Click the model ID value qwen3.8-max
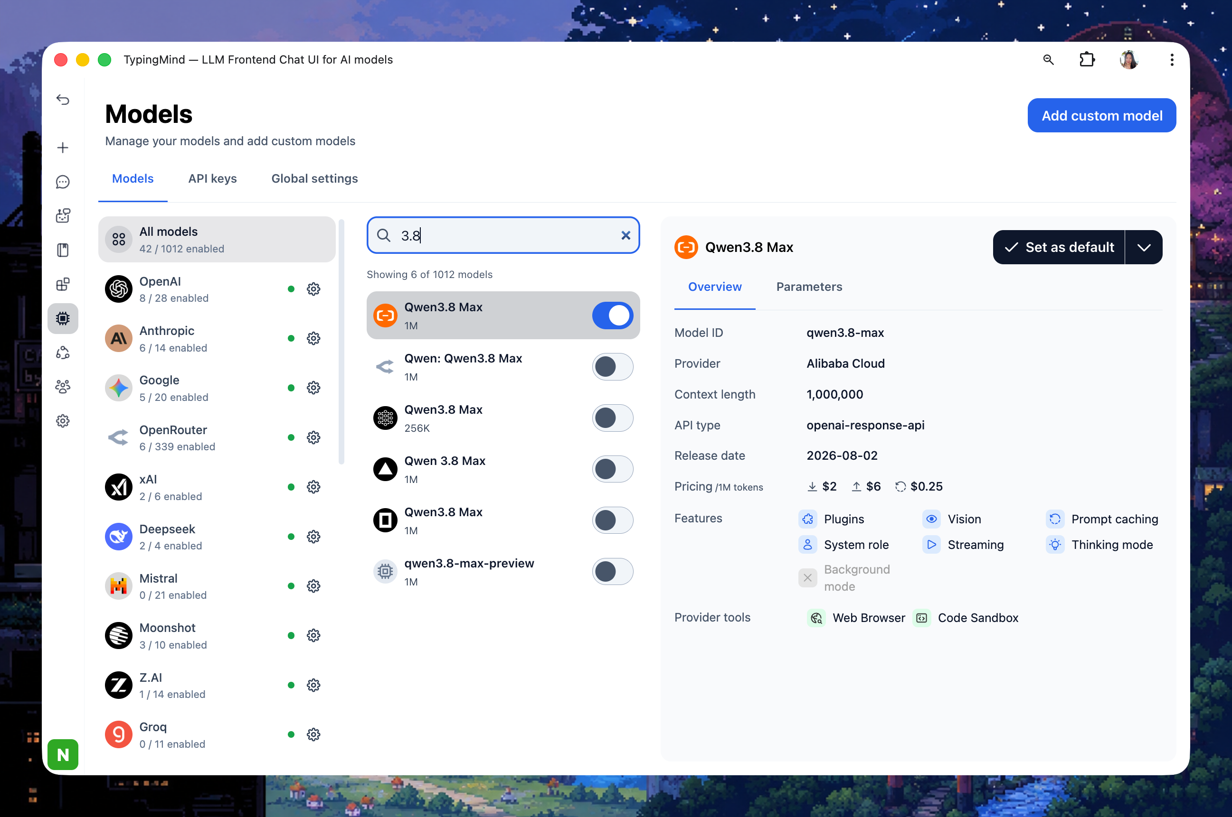The image size is (1232, 817). coord(845,333)
